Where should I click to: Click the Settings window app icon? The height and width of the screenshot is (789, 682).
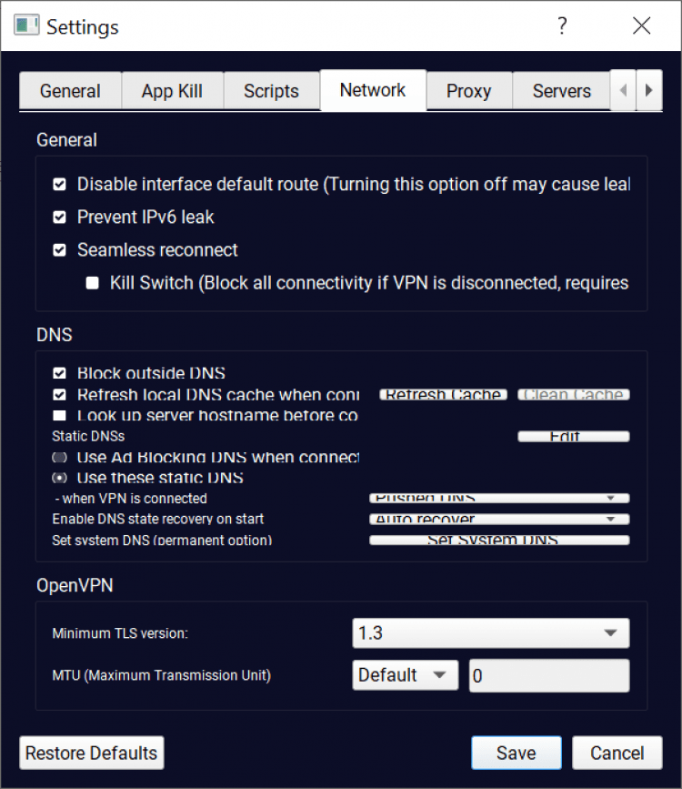click(x=27, y=26)
